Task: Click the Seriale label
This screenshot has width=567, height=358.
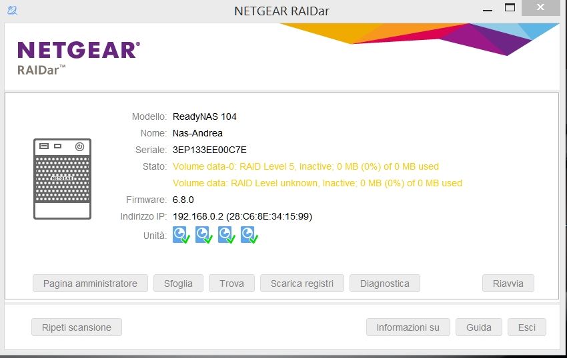Action: (x=151, y=150)
